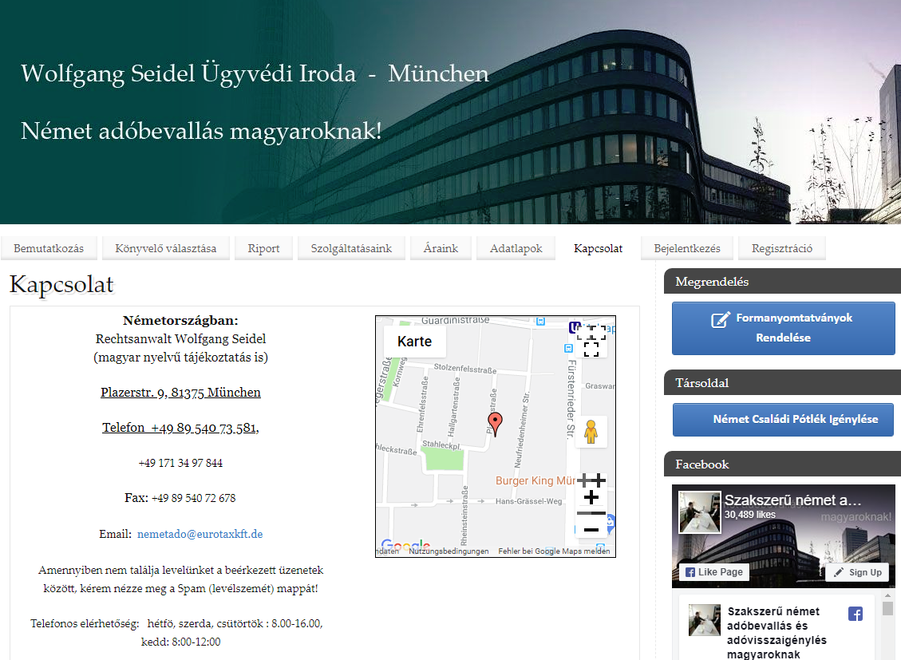
Task: Click Német Családi Pótlék Igénylése button
Action: 783,419
